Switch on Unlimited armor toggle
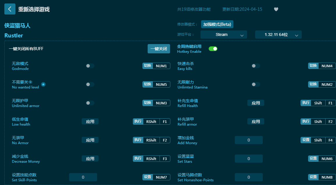 (90, 103)
